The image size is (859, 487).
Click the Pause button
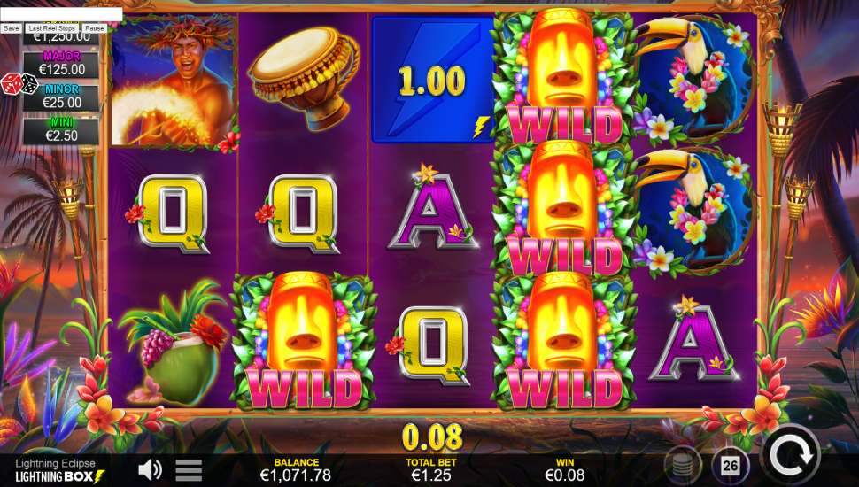pos(94,28)
